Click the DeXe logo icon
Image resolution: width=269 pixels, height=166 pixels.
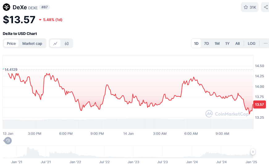(x=6, y=7)
